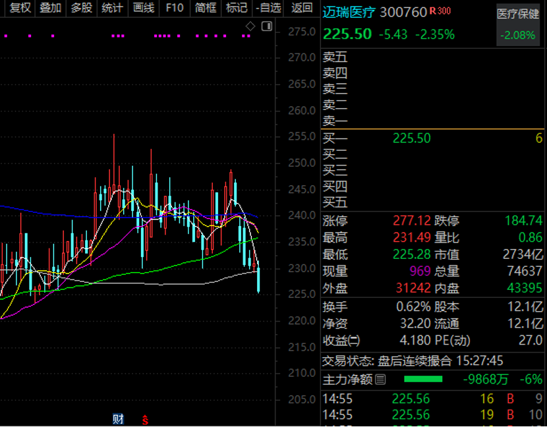The image size is (547, 427).
Task: Click the 复权 toolbar button
Action: [20, 8]
